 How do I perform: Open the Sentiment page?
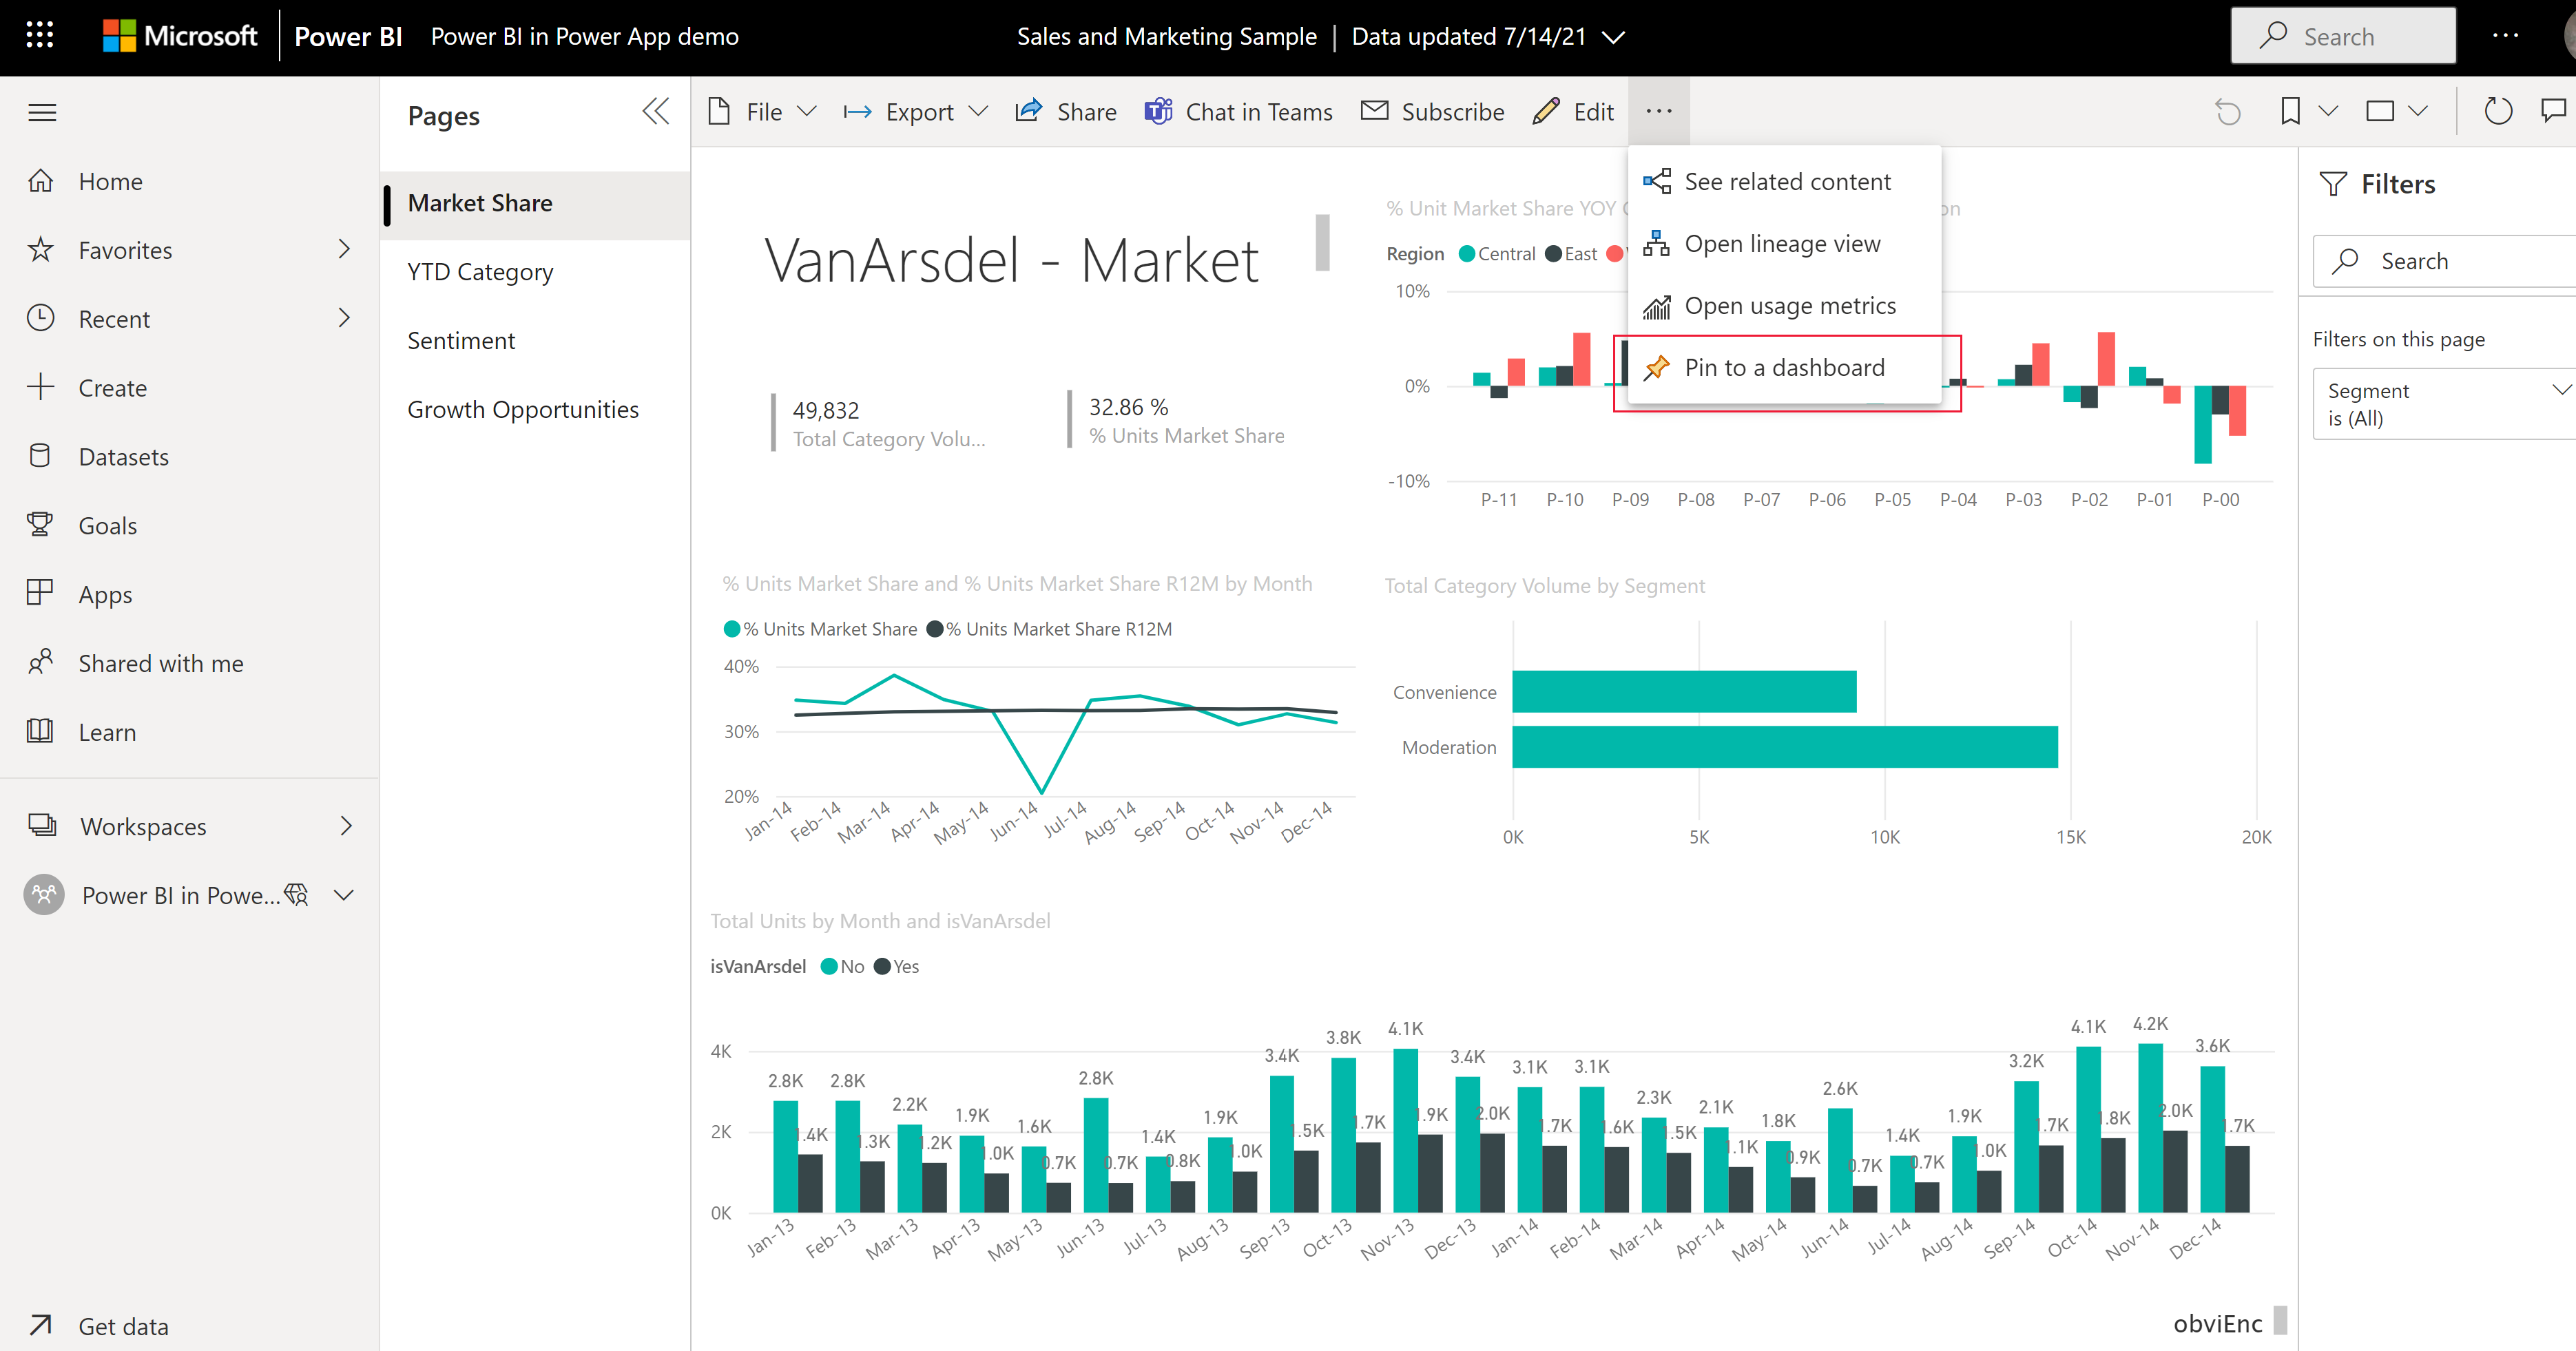pos(460,339)
